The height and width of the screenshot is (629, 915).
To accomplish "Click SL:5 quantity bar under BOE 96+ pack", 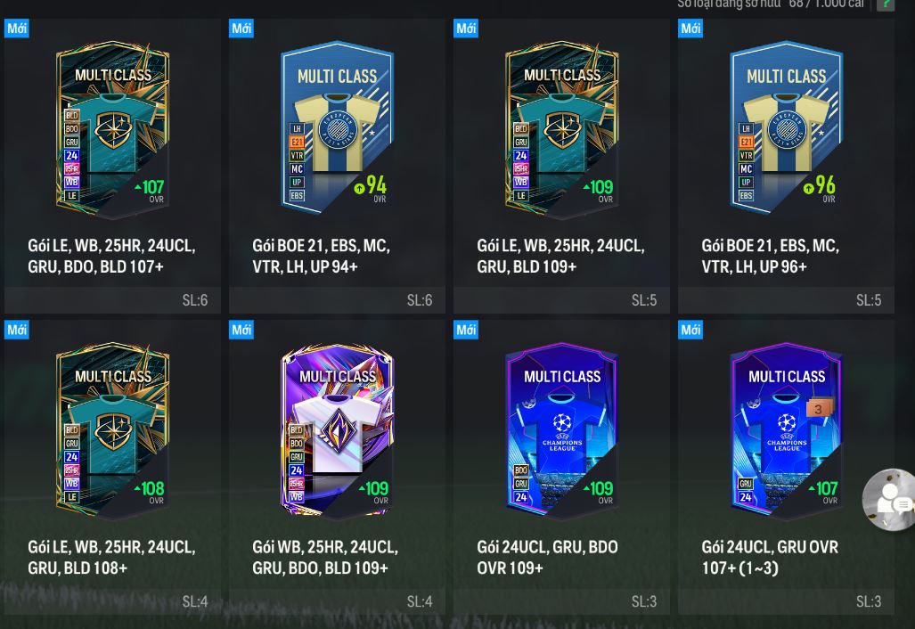I will (x=786, y=300).
